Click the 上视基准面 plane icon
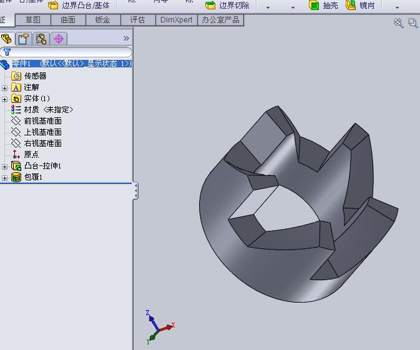420x350 pixels. 16,132
